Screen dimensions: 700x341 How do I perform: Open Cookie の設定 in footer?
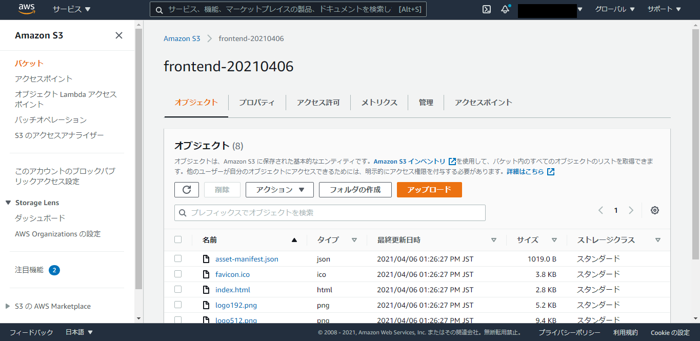tap(670, 332)
